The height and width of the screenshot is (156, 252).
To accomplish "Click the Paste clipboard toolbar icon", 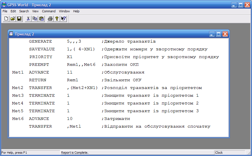I will coord(41,19).
